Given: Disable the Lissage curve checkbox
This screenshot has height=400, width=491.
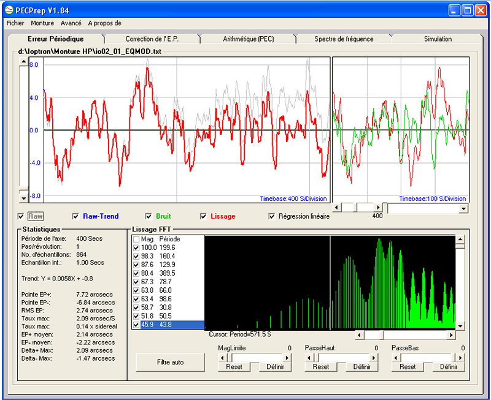Looking at the screenshot, I should tap(203, 216).
